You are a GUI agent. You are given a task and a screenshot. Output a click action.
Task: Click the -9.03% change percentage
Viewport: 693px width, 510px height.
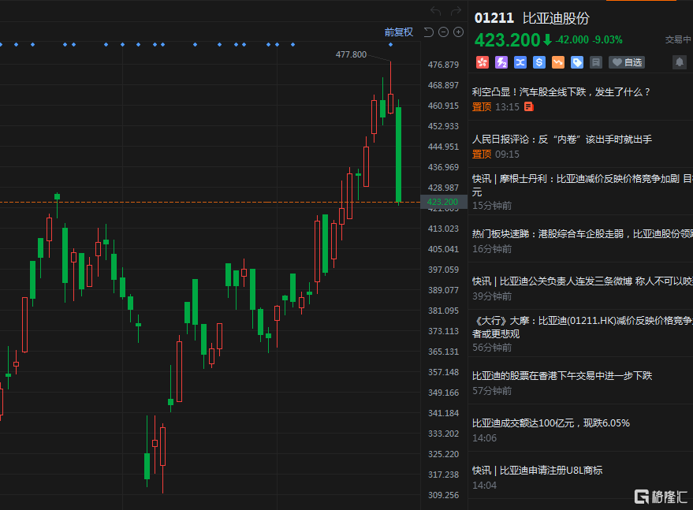608,40
